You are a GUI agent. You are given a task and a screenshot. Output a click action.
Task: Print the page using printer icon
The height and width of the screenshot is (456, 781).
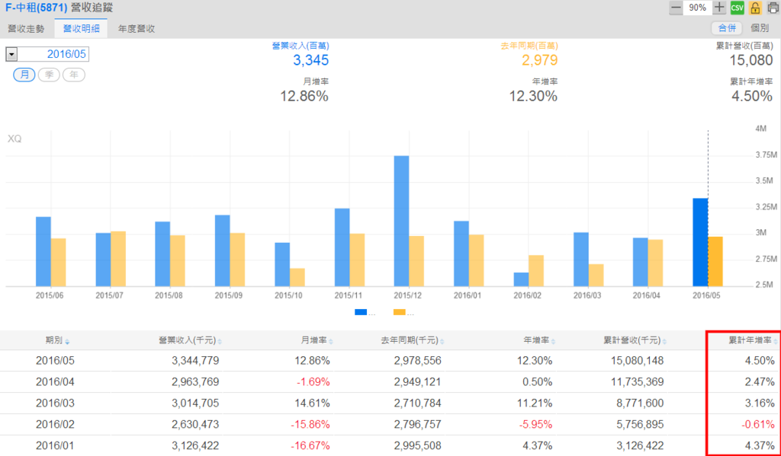[773, 8]
